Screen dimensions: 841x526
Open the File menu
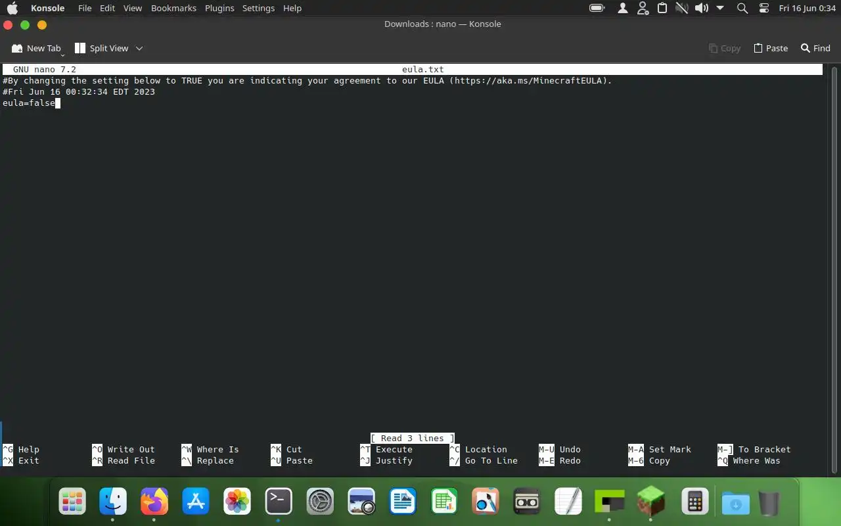pyautogui.click(x=85, y=8)
